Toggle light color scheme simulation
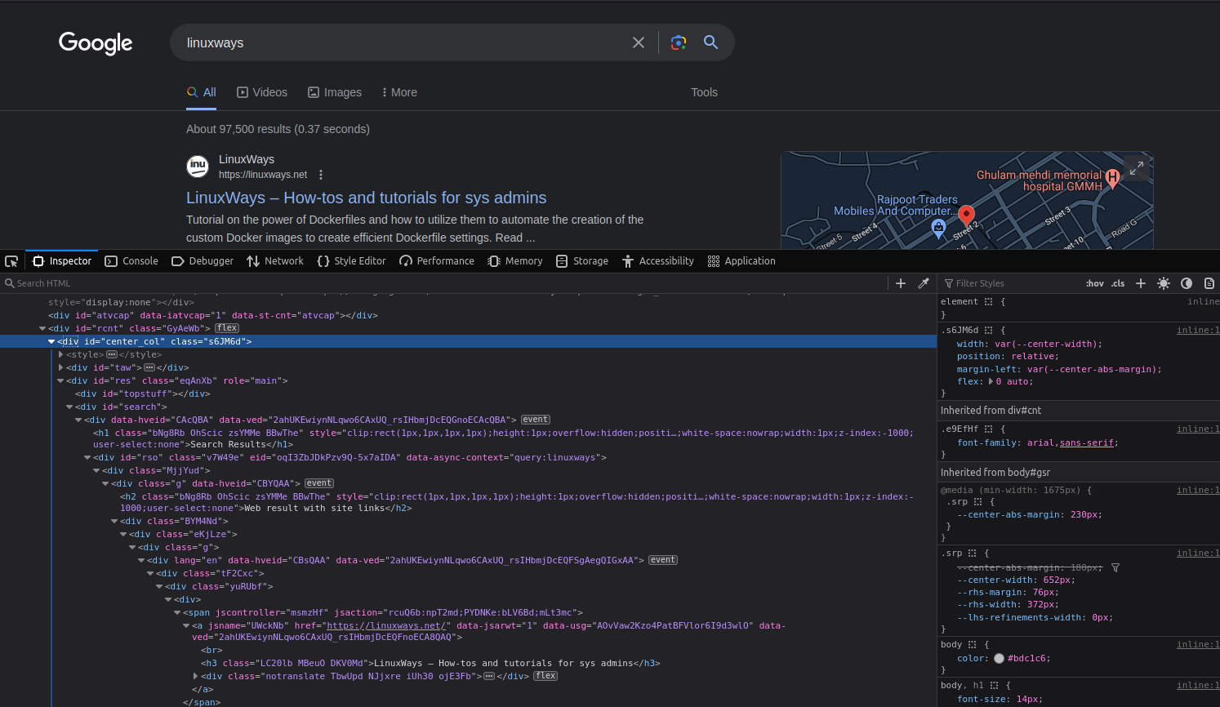Screen dimensions: 1220x707 1164,283
